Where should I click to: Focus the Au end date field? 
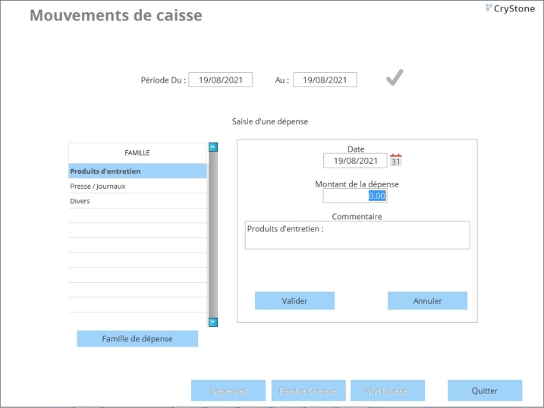click(325, 80)
